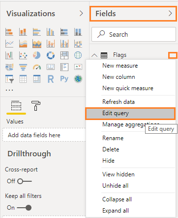The width and height of the screenshot is (178, 218).
Task: Select the Treemap visual
Action: [x=64, y=55]
